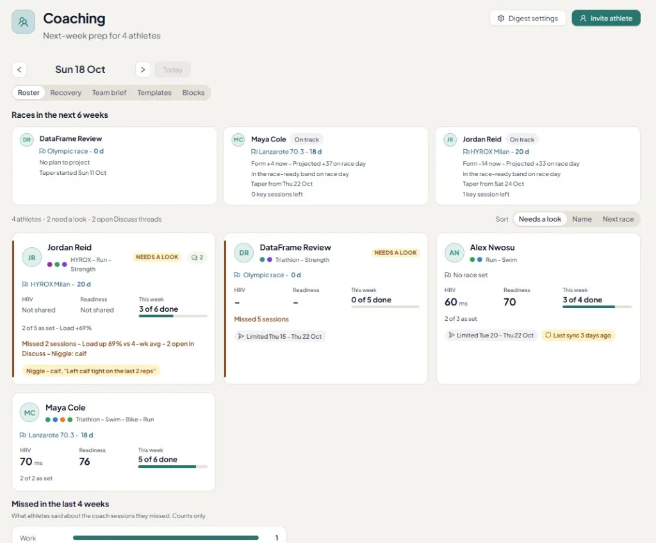Screen dimensions: 656x543
Task: Click the Niggle calf note on Jordan Reid
Action: 91,371
